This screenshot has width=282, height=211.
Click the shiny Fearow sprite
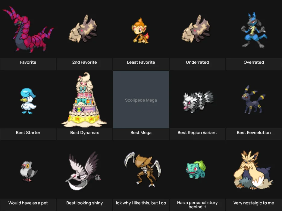(83, 171)
